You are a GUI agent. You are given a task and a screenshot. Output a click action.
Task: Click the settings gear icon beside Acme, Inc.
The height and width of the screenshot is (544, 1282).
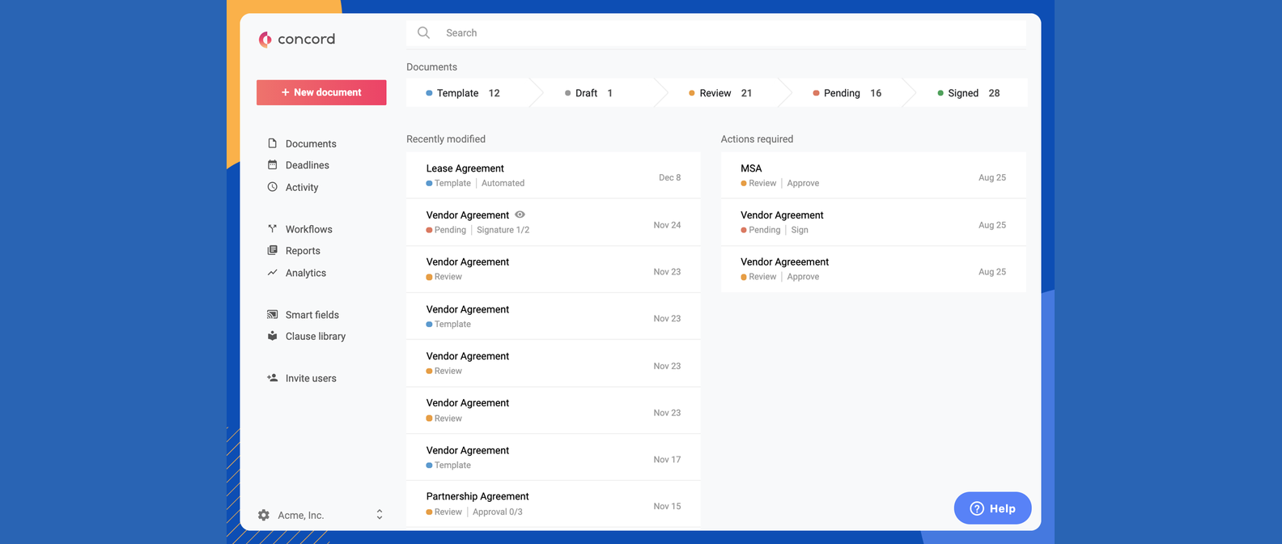click(264, 515)
